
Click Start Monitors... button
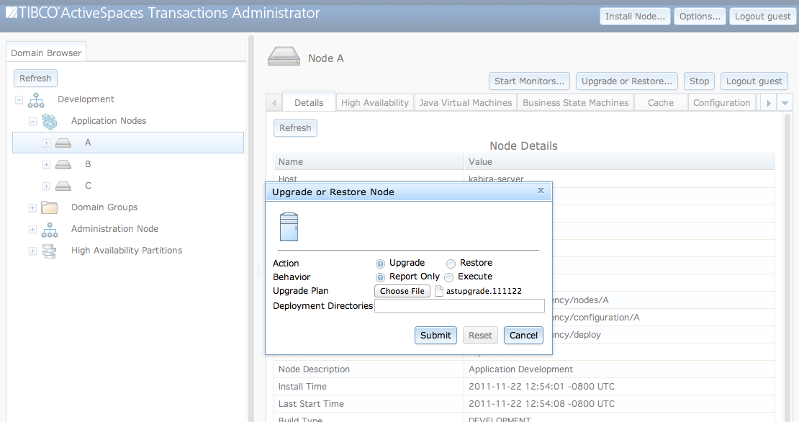(530, 81)
